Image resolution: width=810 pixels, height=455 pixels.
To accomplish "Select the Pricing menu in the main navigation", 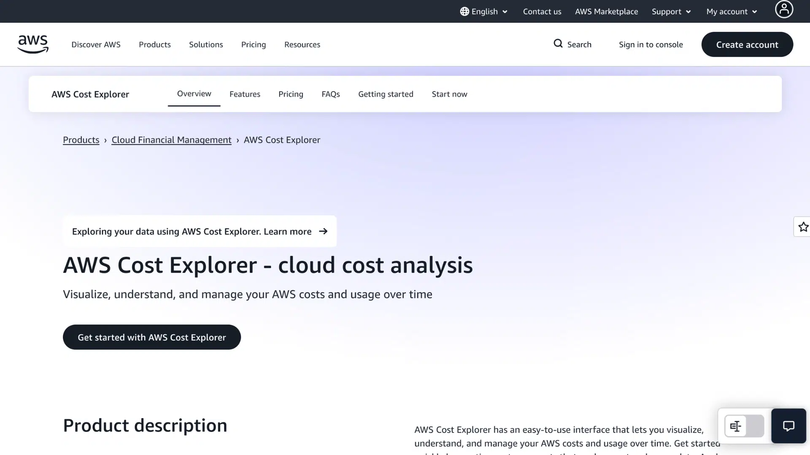I will coord(253,44).
